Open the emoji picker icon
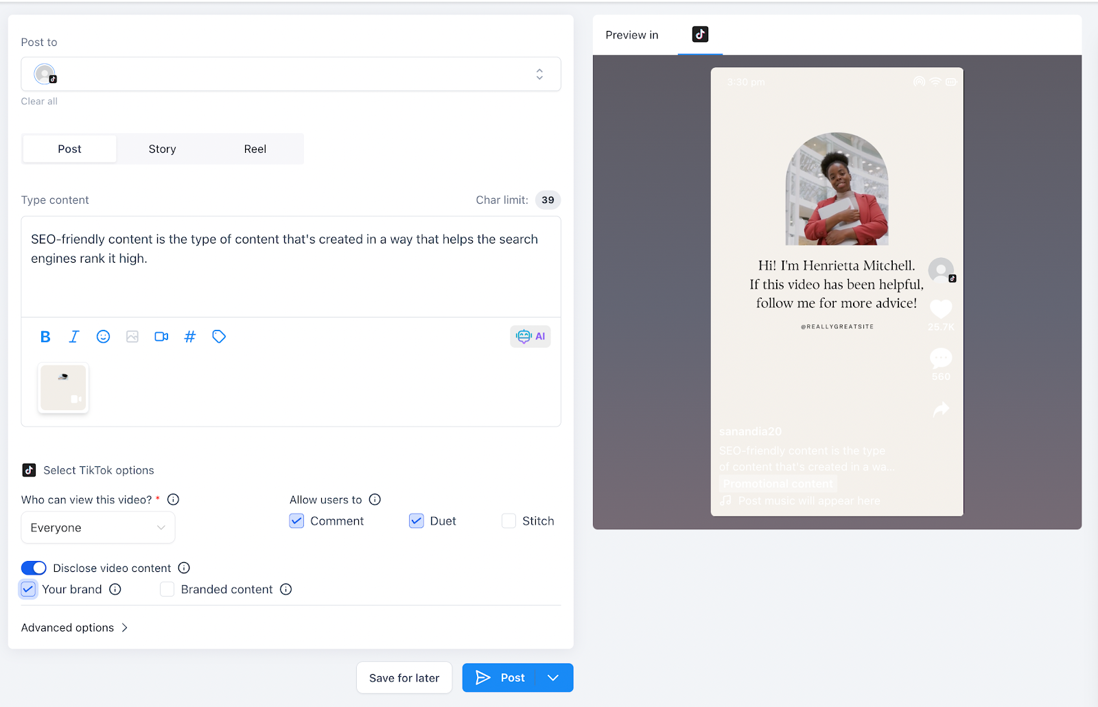1098x707 pixels. [x=103, y=337]
